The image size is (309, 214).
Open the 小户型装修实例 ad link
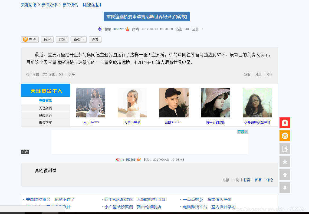click(119, 207)
